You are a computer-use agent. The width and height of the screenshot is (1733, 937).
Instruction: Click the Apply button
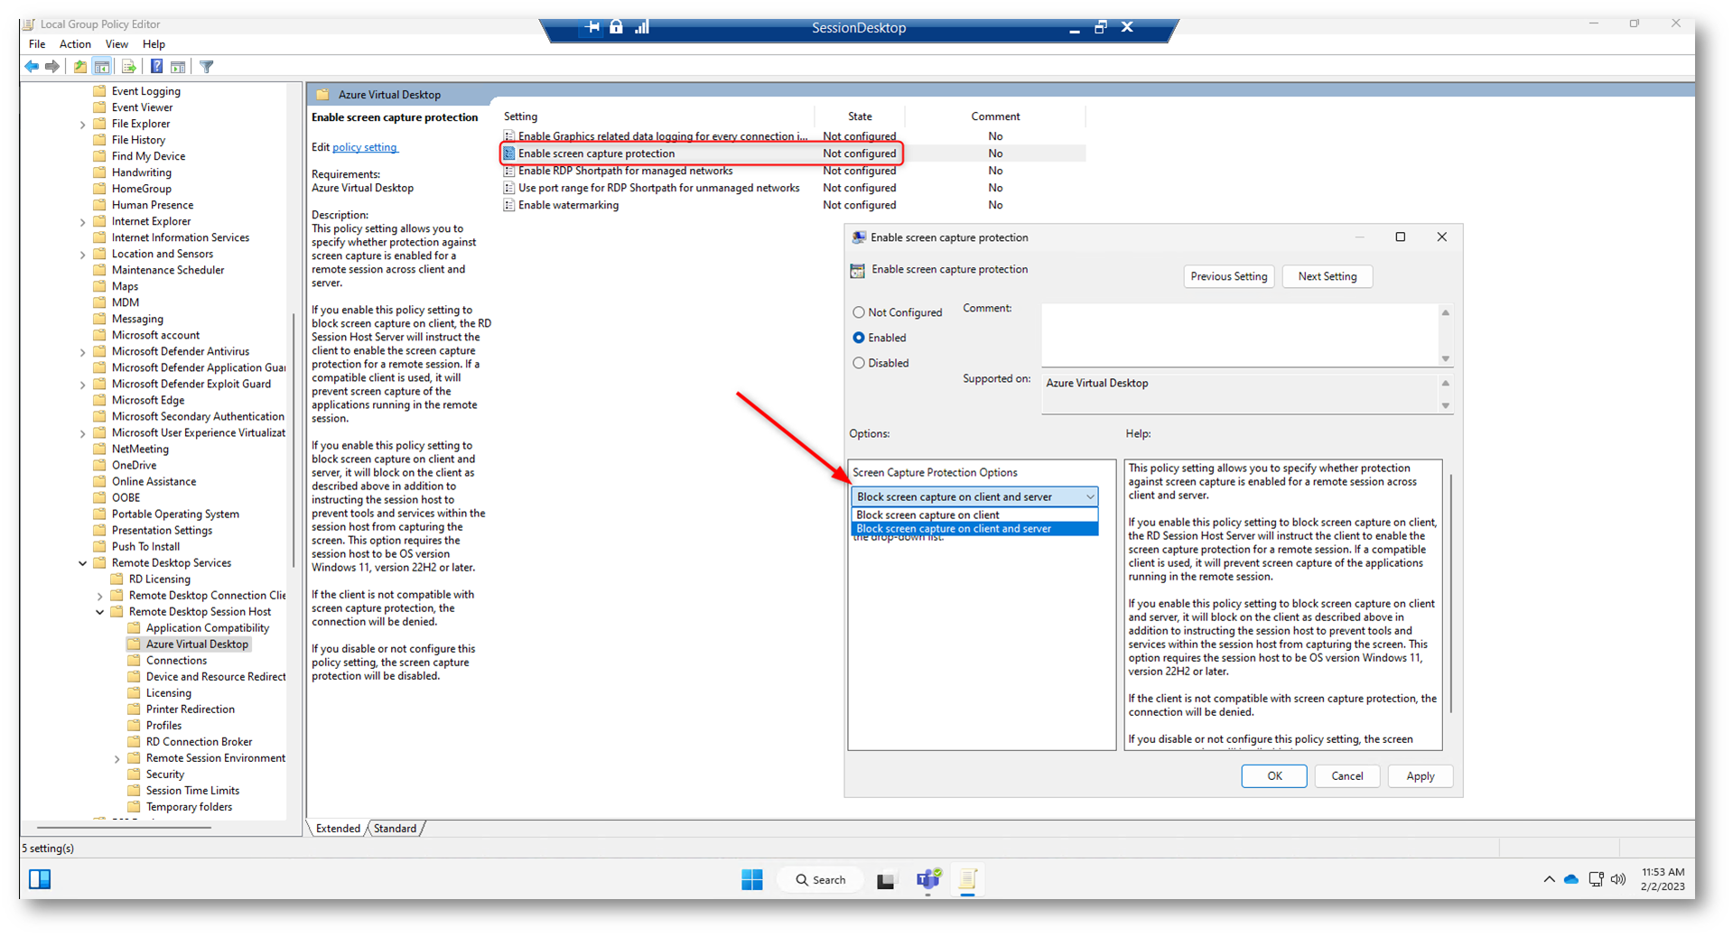coord(1420,776)
